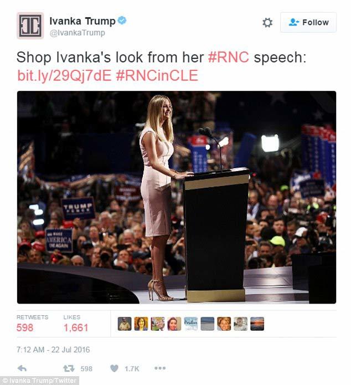Follow the bit.ly/29Qj7dE link
Screen dimensions: 351x385
64,75
